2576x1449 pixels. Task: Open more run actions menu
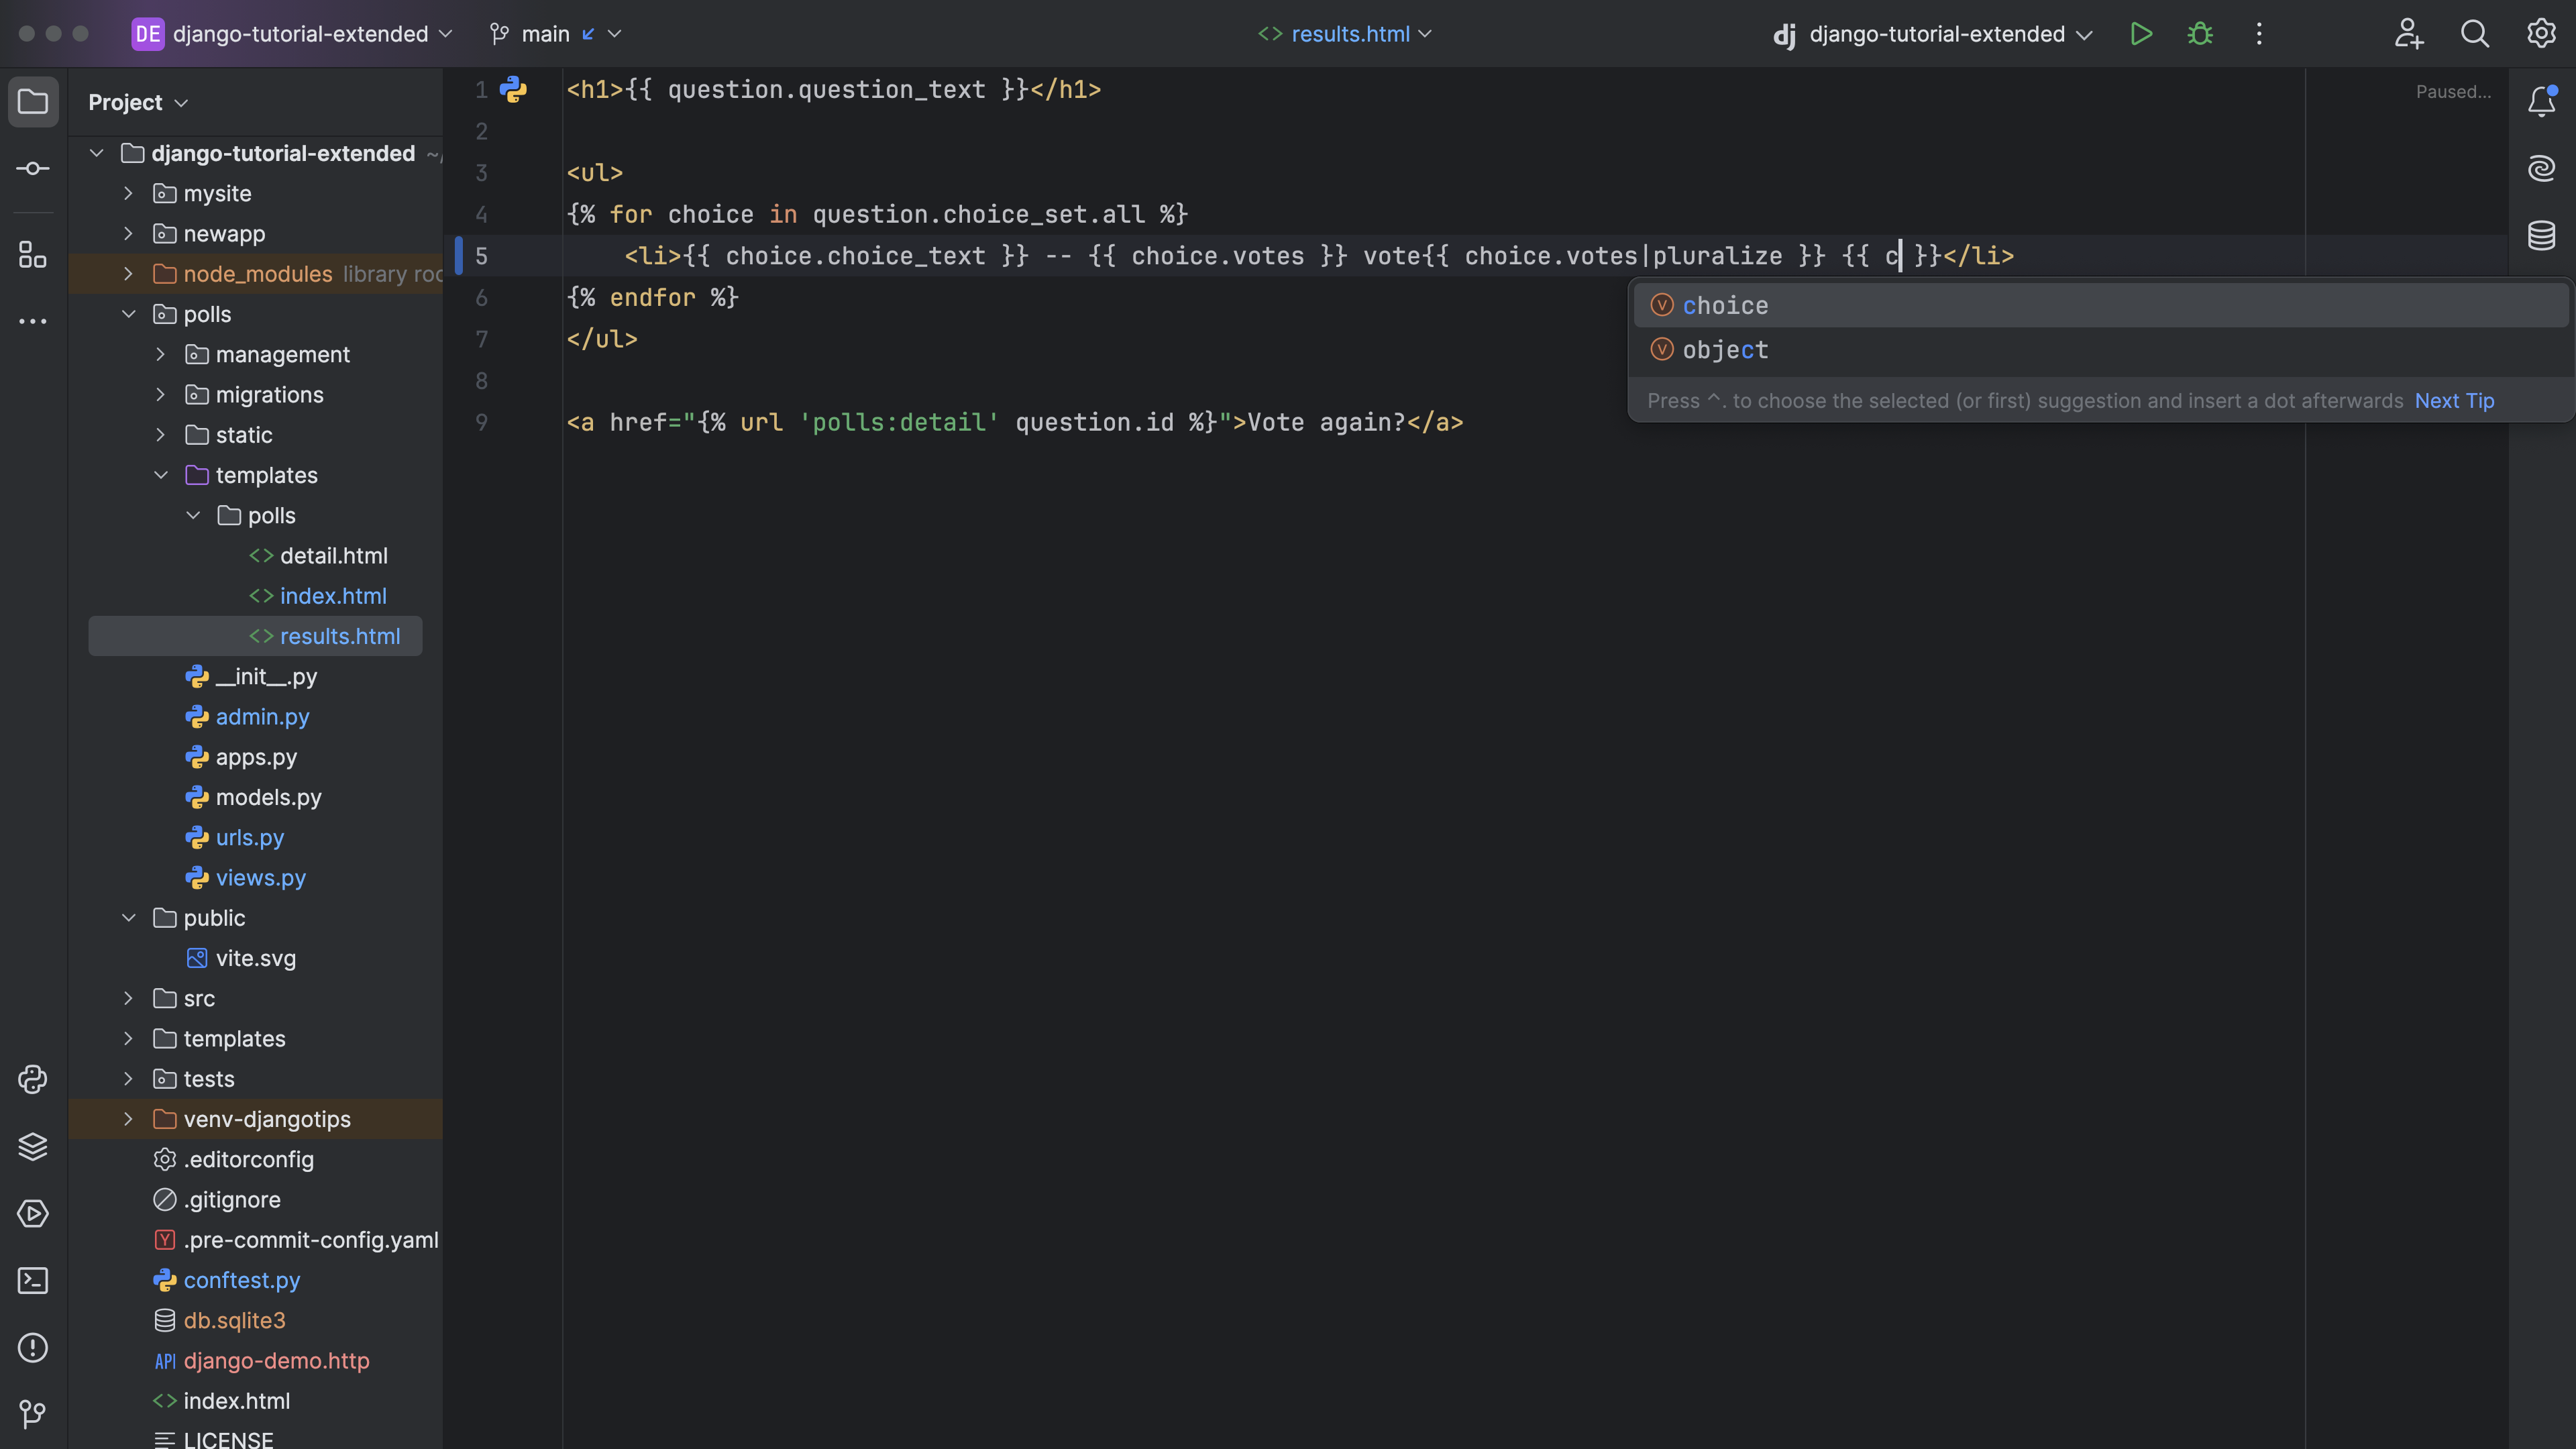click(x=2259, y=34)
